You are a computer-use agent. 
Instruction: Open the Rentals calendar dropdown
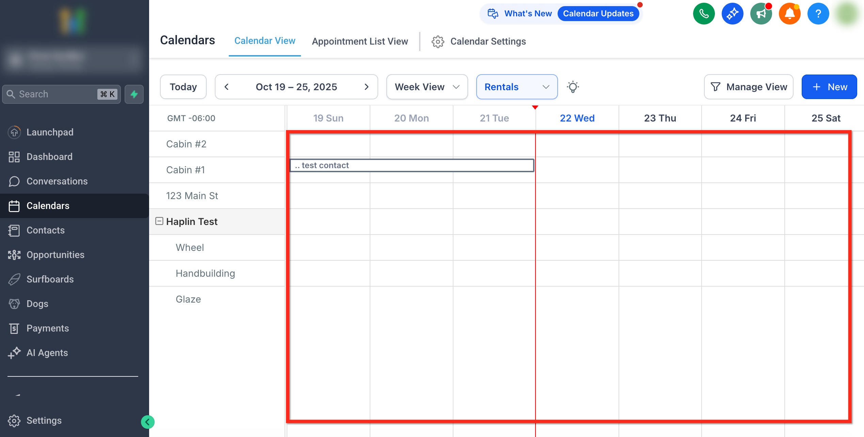pyautogui.click(x=516, y=87)
